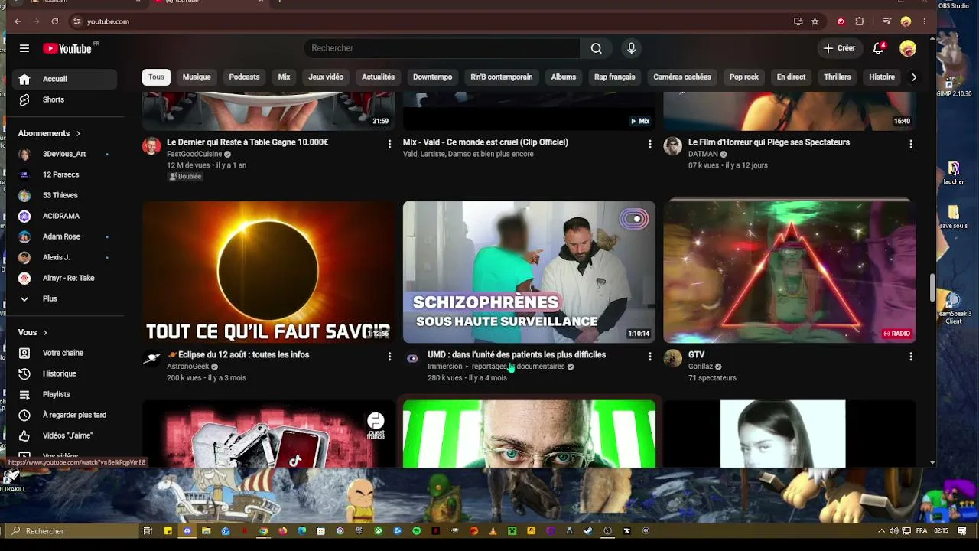Open options menu for Le Film d'Horreur video
Viewport: 979px width, 551px height.
[910, 144]
